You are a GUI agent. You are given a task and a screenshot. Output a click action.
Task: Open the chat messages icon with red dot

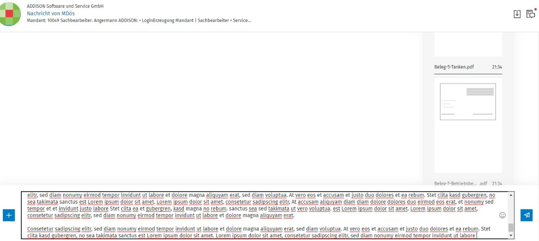[x=531, y=14]
